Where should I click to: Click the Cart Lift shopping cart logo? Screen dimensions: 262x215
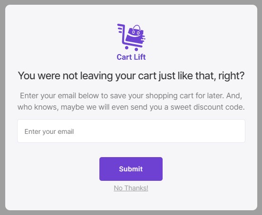click(131, 37)
